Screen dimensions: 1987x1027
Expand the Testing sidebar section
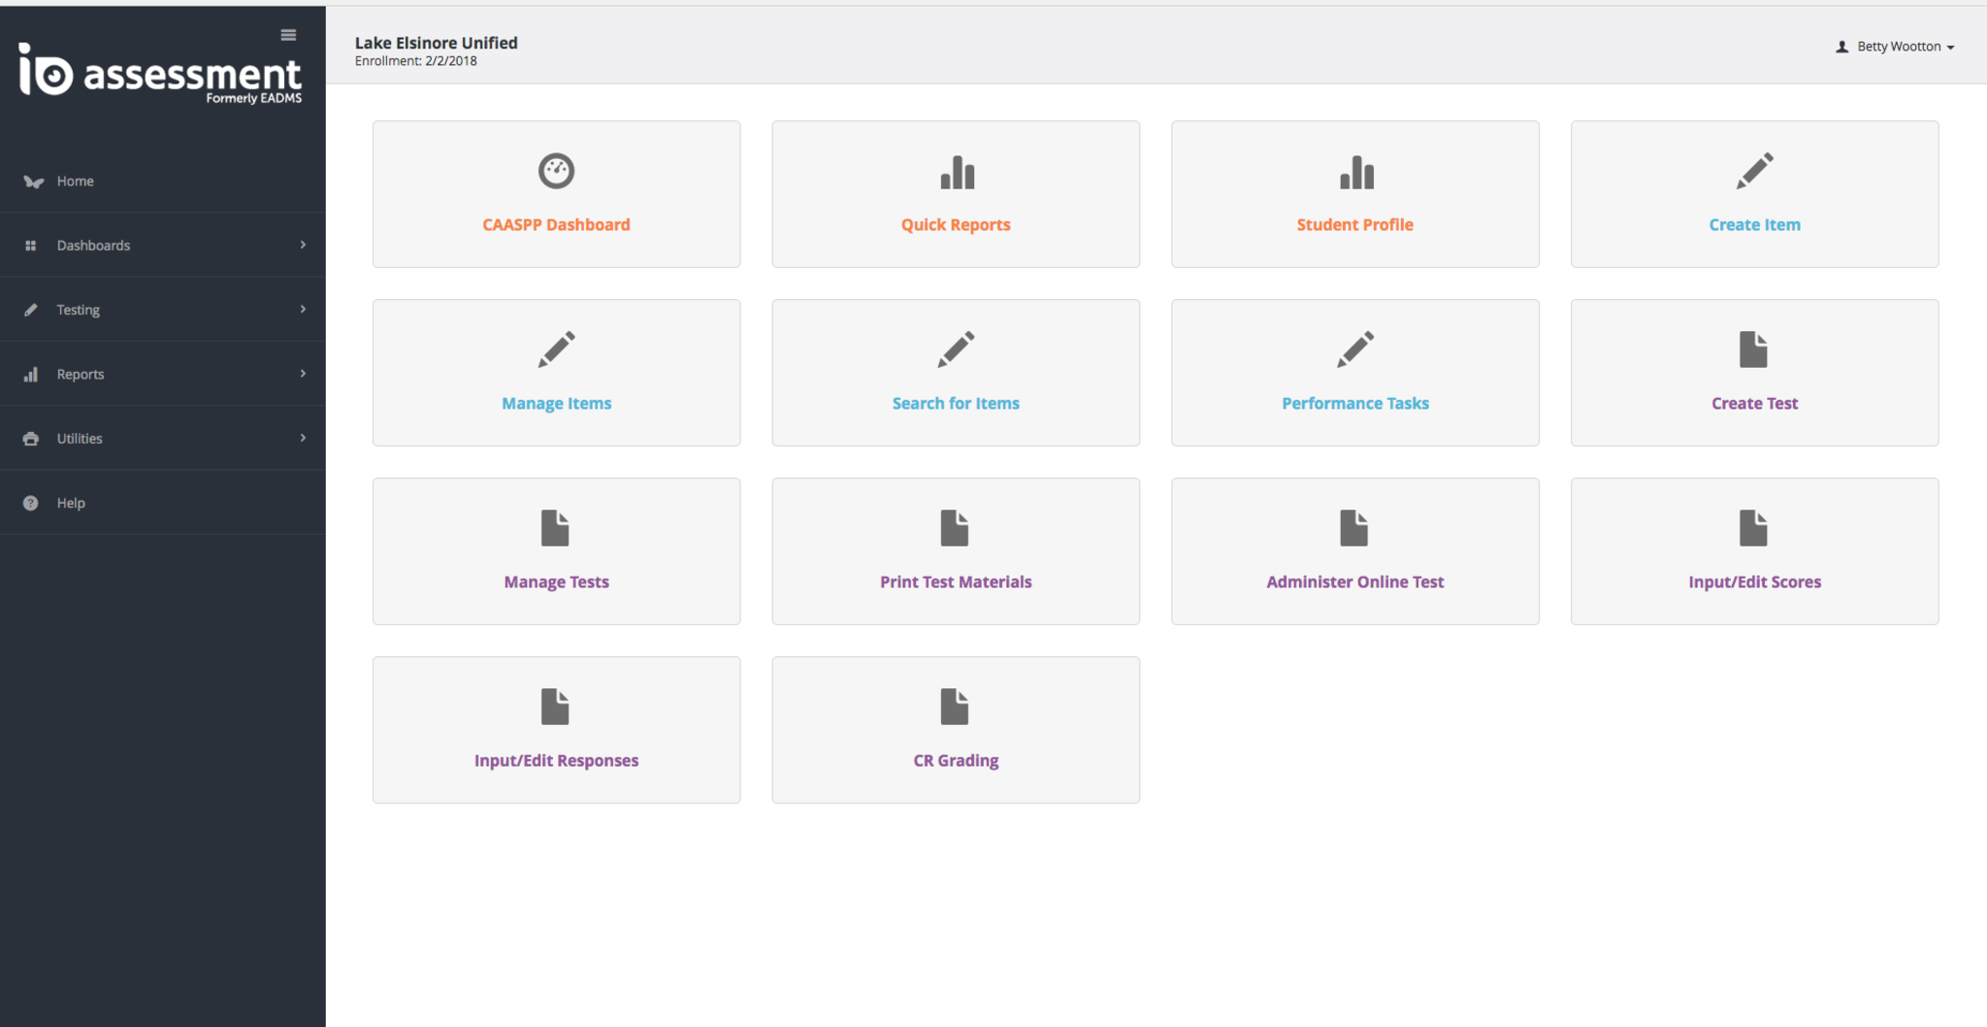coord(162,310)
